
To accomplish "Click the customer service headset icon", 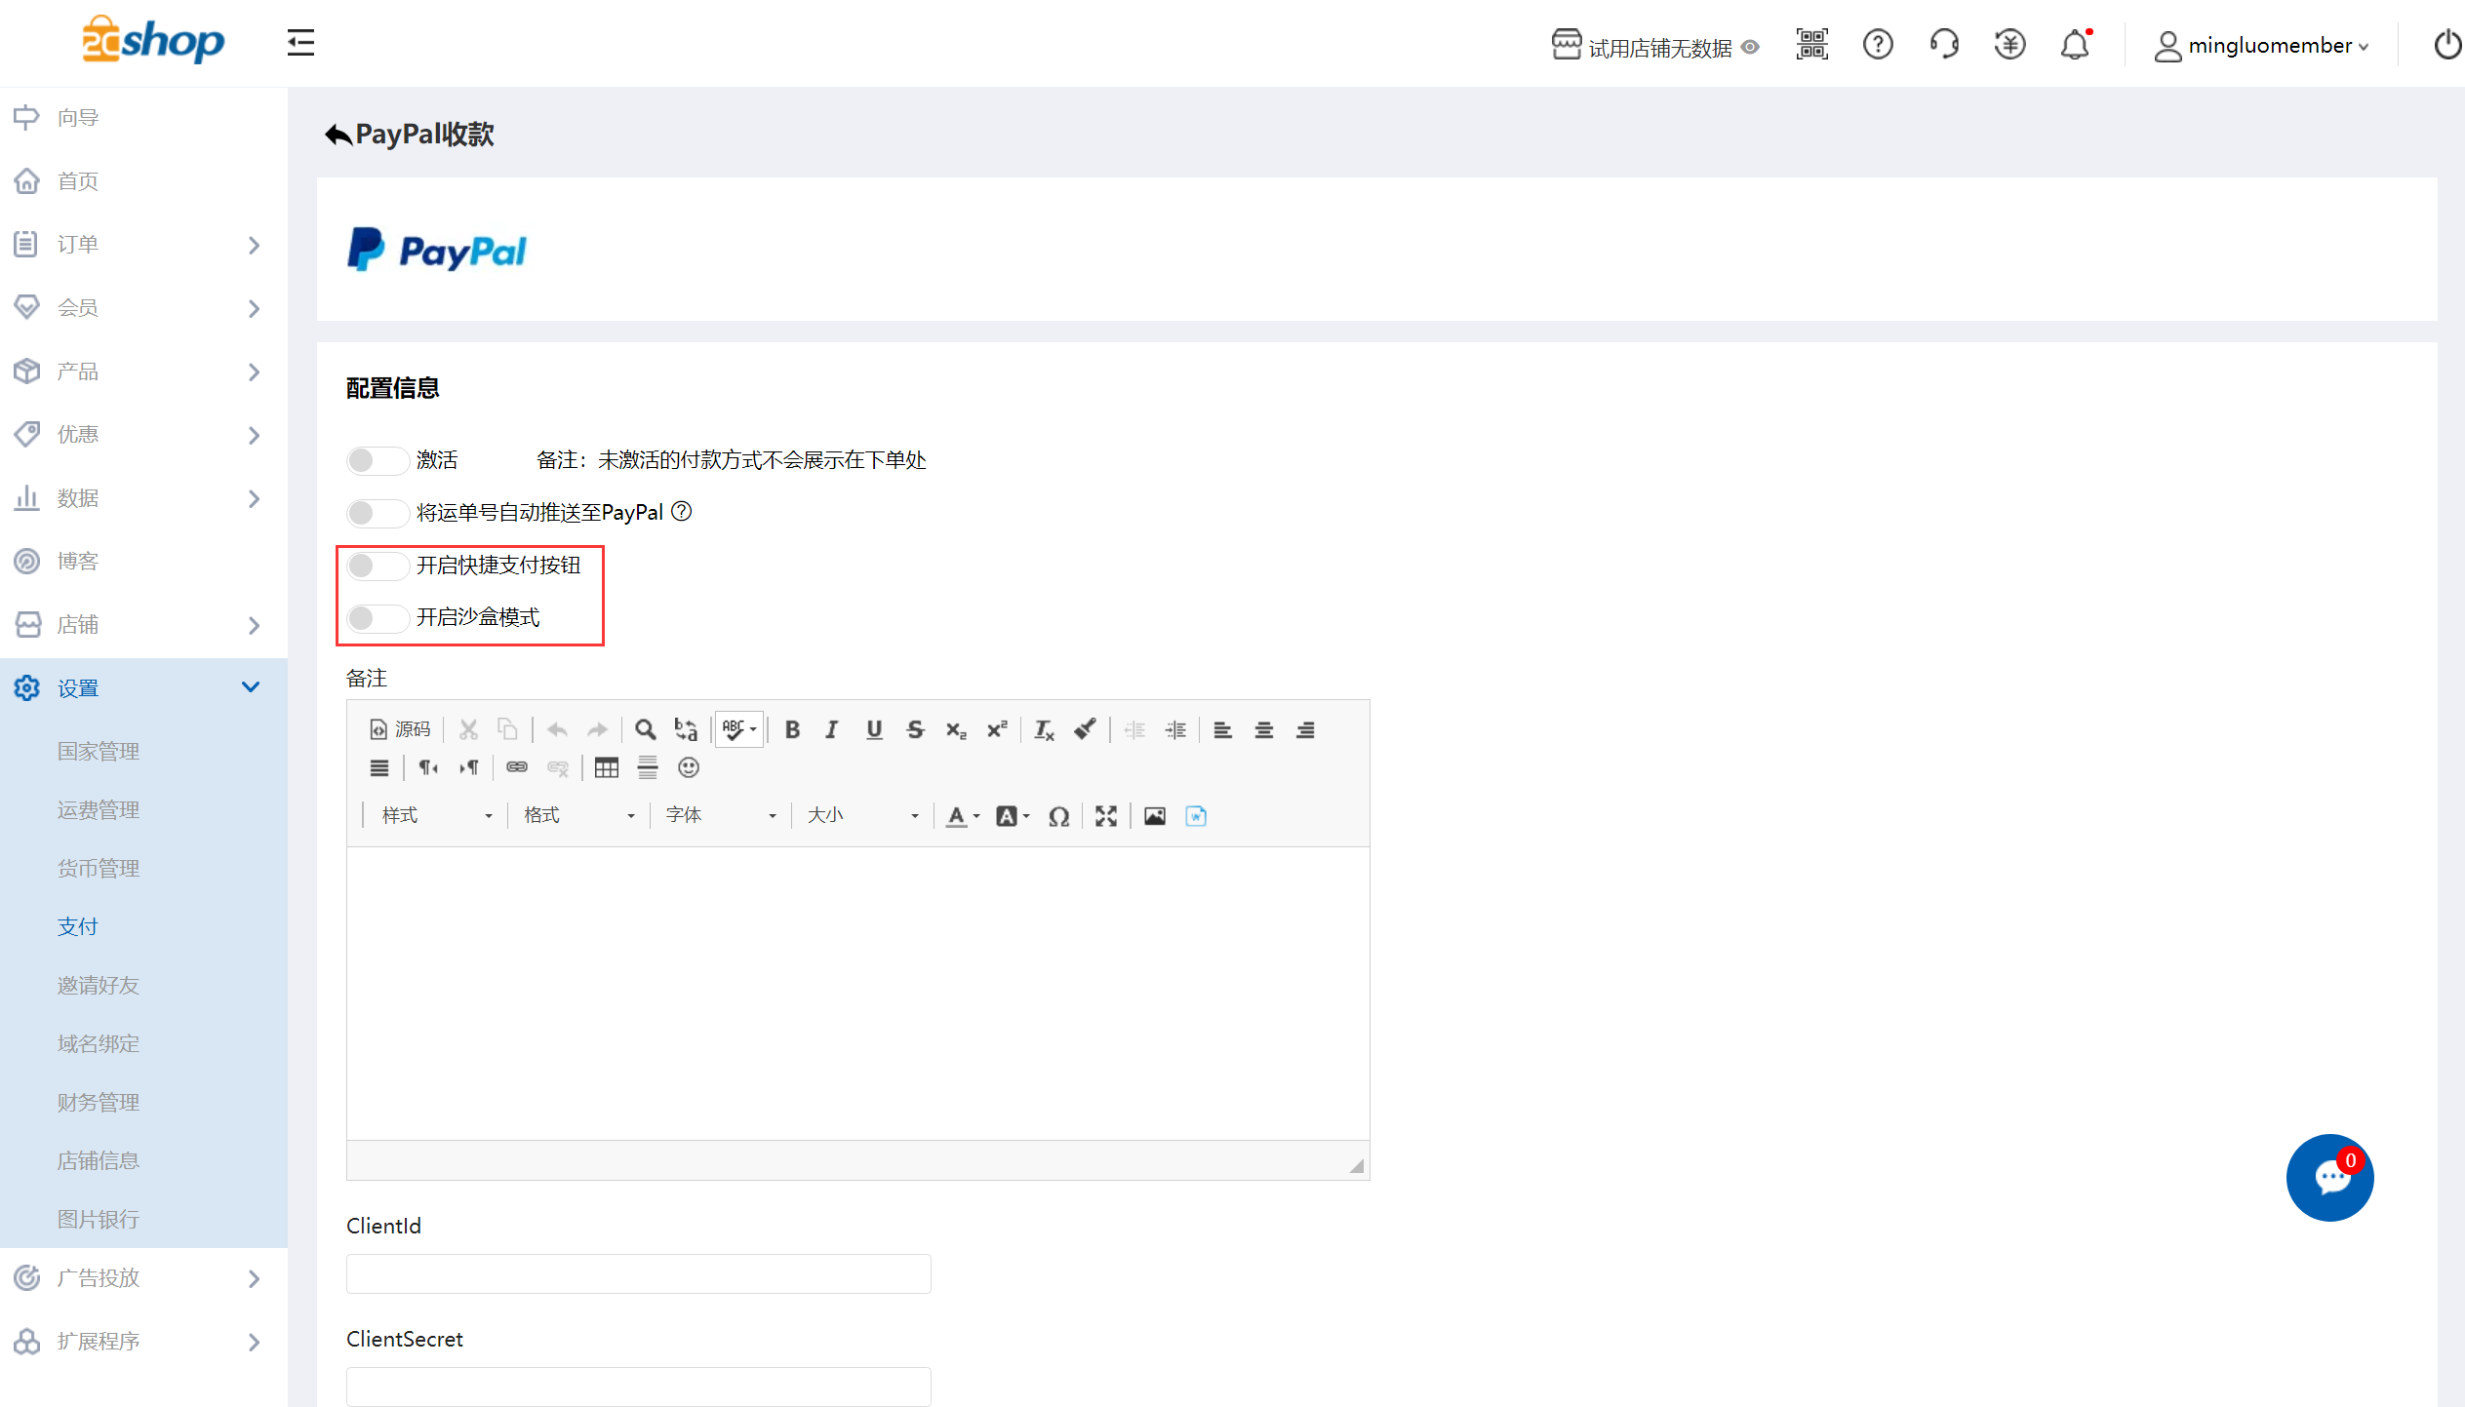I will (x=1944, y=44).
